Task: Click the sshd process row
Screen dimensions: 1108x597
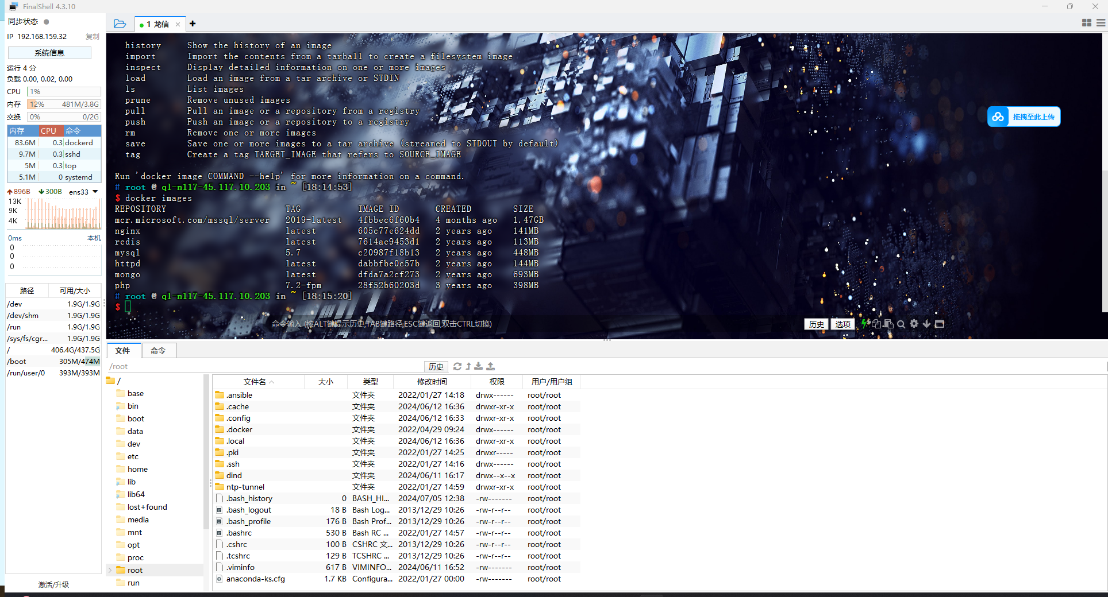Action: (54, 154)
